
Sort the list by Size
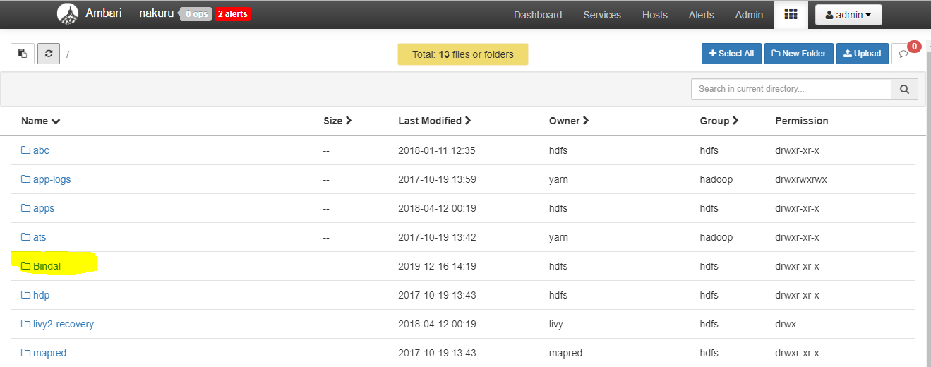point(337,121)
